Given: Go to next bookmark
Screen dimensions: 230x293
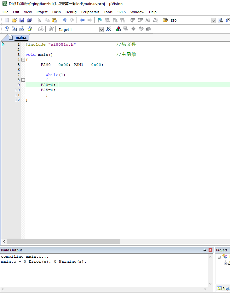Looking at the screenshot, I should click(115, 20).
